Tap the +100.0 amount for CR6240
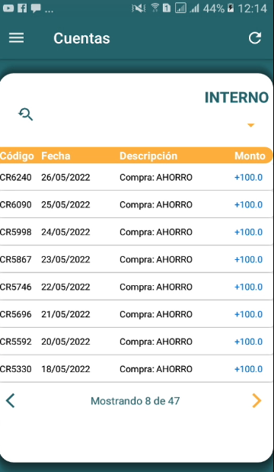This screenshot has height=472, width=274. [248, 178]
